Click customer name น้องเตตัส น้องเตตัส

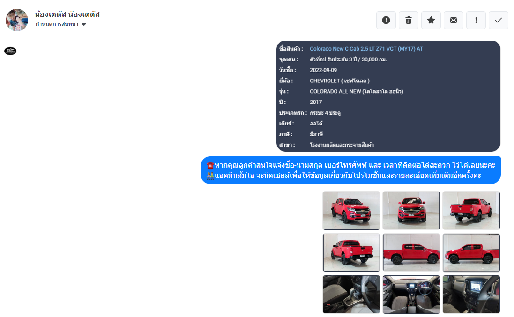tap(67, 15)
